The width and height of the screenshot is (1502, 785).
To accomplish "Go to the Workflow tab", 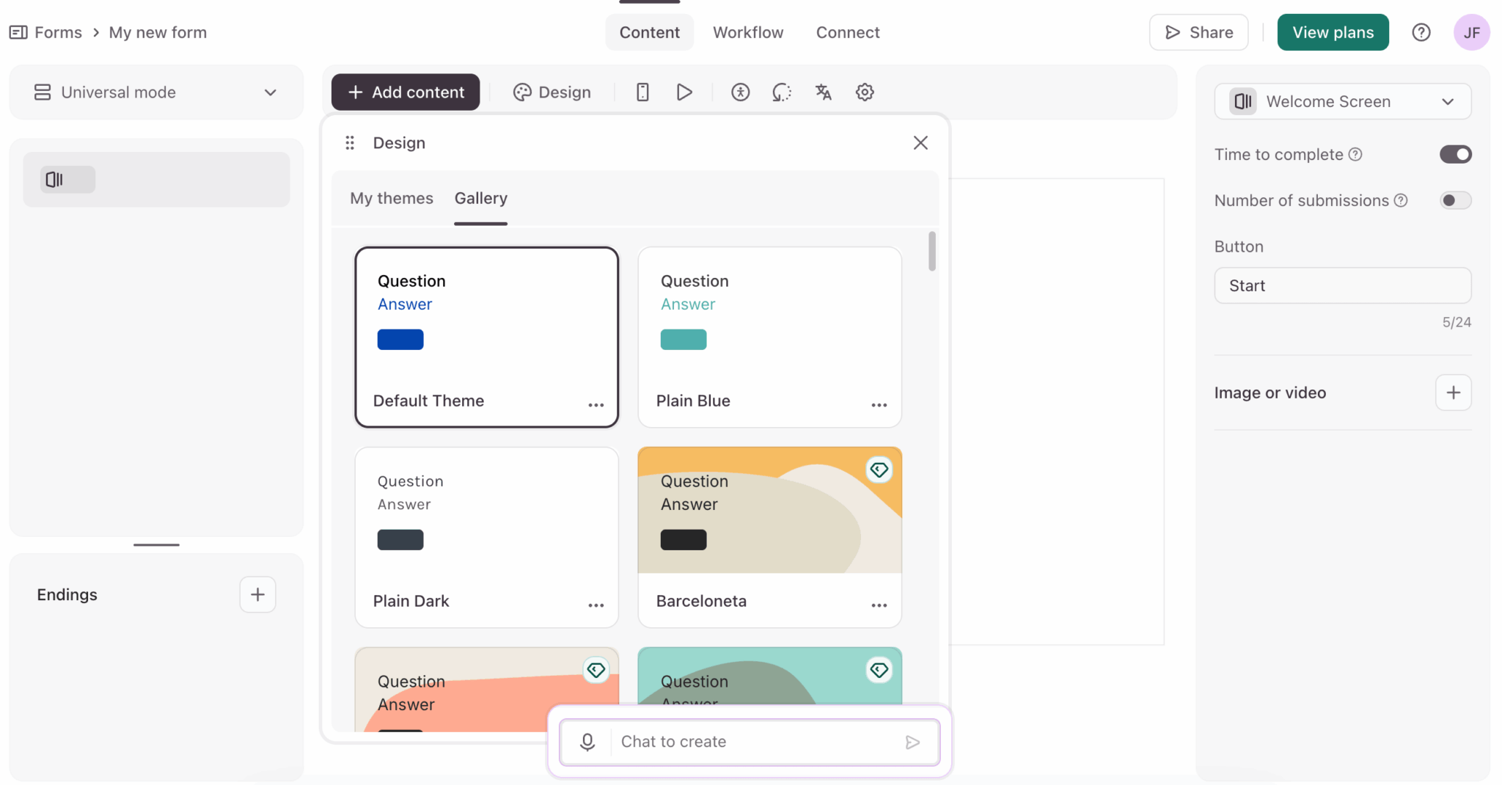I will [x=747, y=32].
